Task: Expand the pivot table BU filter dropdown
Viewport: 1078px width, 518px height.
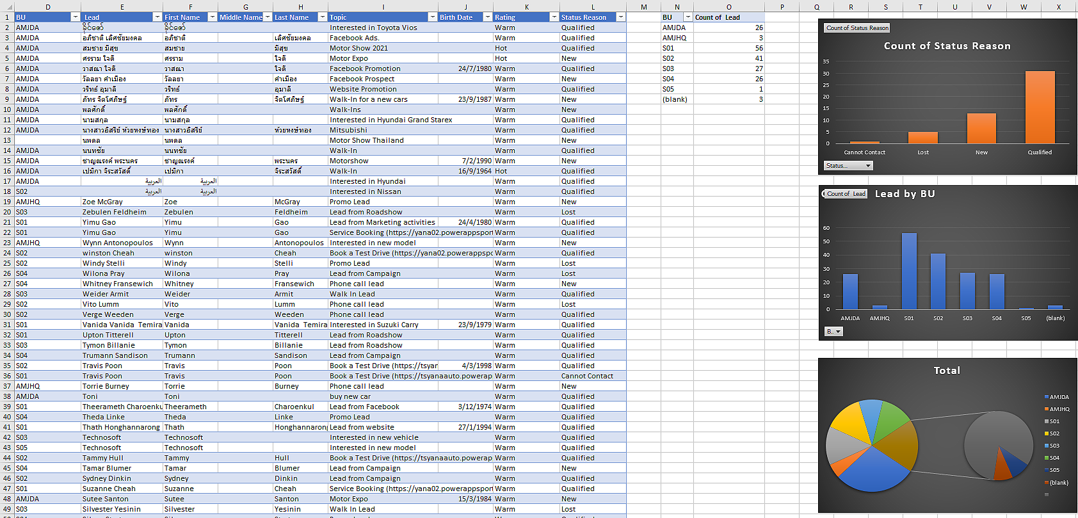Action: (688, 17)
